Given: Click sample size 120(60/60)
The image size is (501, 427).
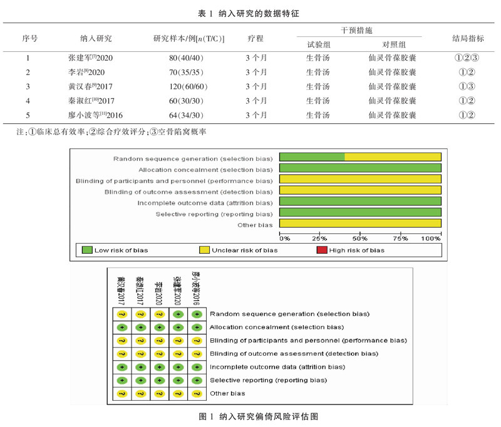Looking at the screenshot, I should (x=189, y=87).
